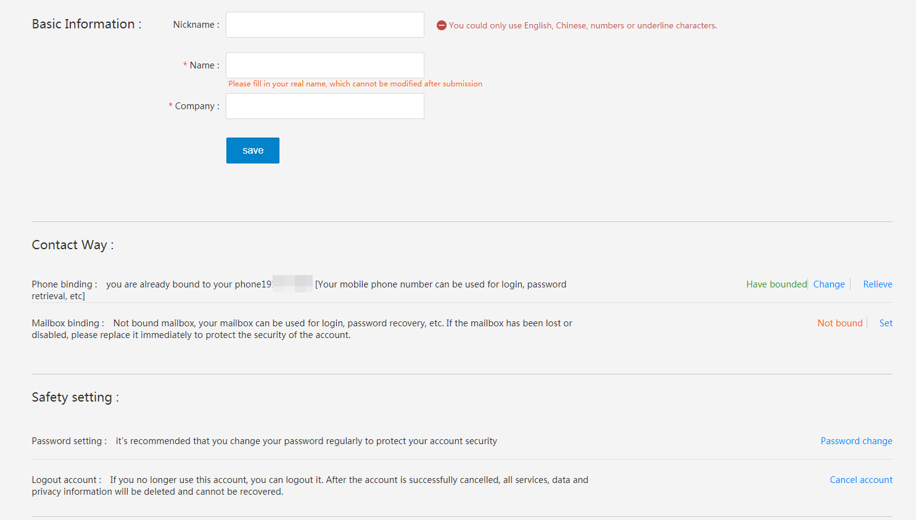The image size is (916, 520).
Task: Select the Company input box
Action: click(325, 106)
